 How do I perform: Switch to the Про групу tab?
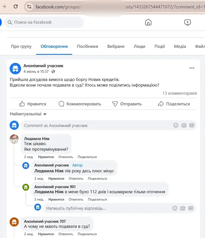[x=21, y=46]
